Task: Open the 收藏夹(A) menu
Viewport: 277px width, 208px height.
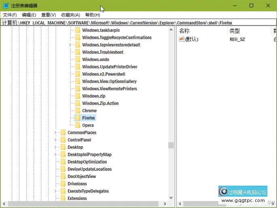Action: click(70, 15)
